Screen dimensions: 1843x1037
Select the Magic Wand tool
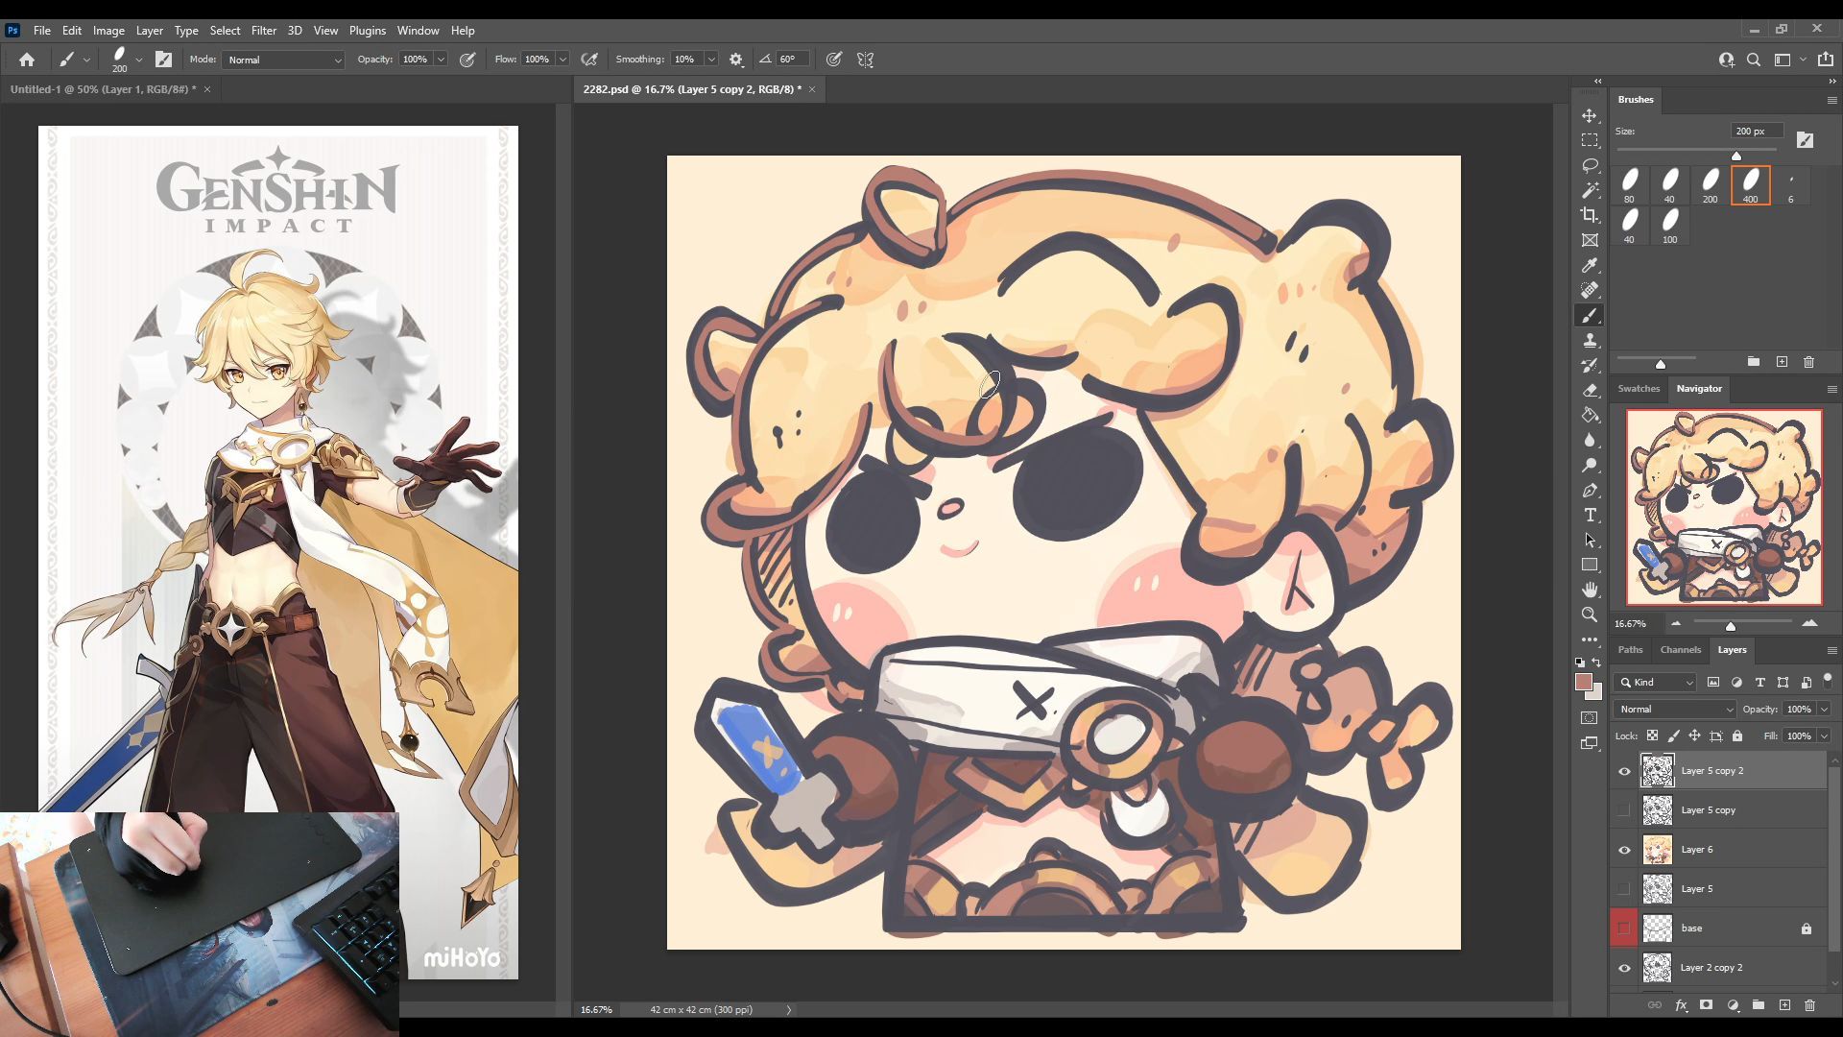[1590, 190]
